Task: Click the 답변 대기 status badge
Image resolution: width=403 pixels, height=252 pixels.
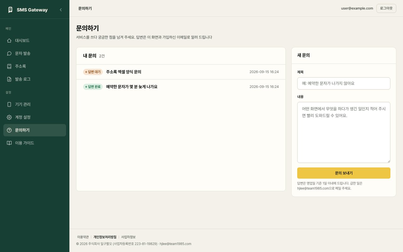Action: 93,72
